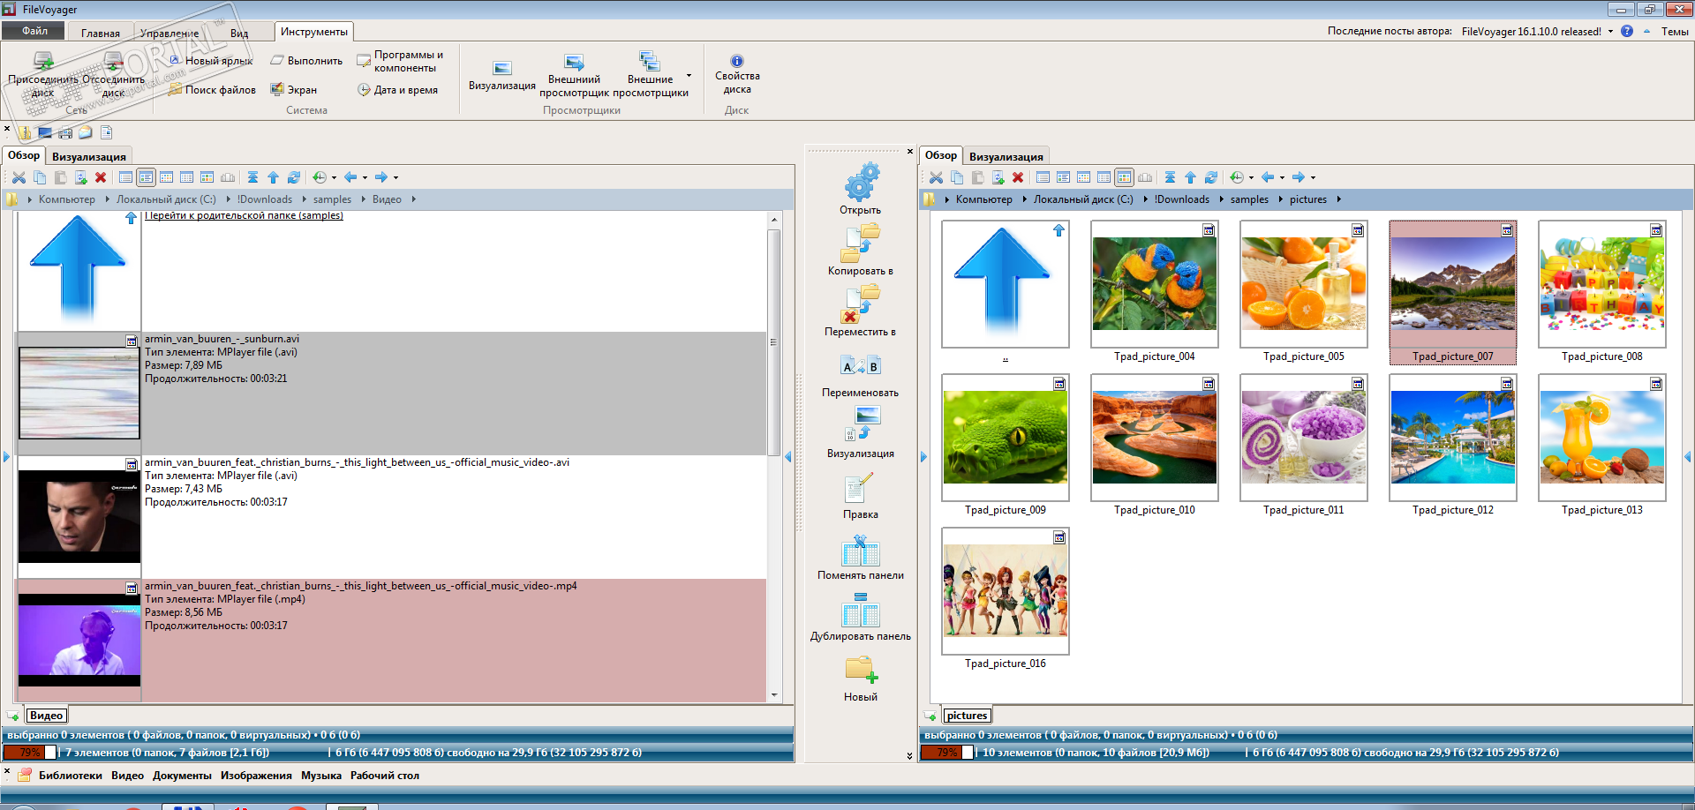Switch right pane to detailed tiles view mode
The width and height of the screenshot is (1695, 810).
[1063, 177]
